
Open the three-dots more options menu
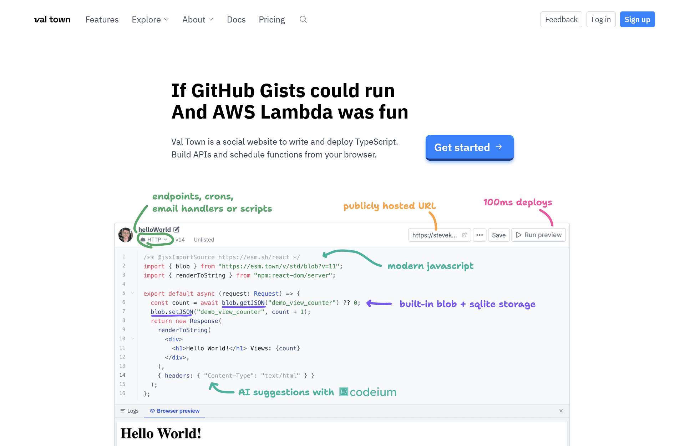479,235
